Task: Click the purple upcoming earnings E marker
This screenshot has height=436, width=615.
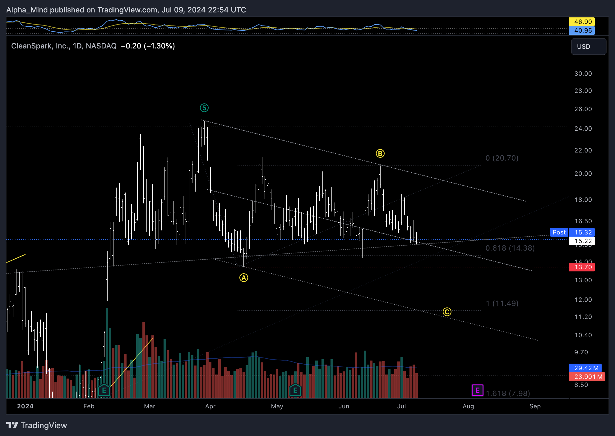Action: pos(477,390)
